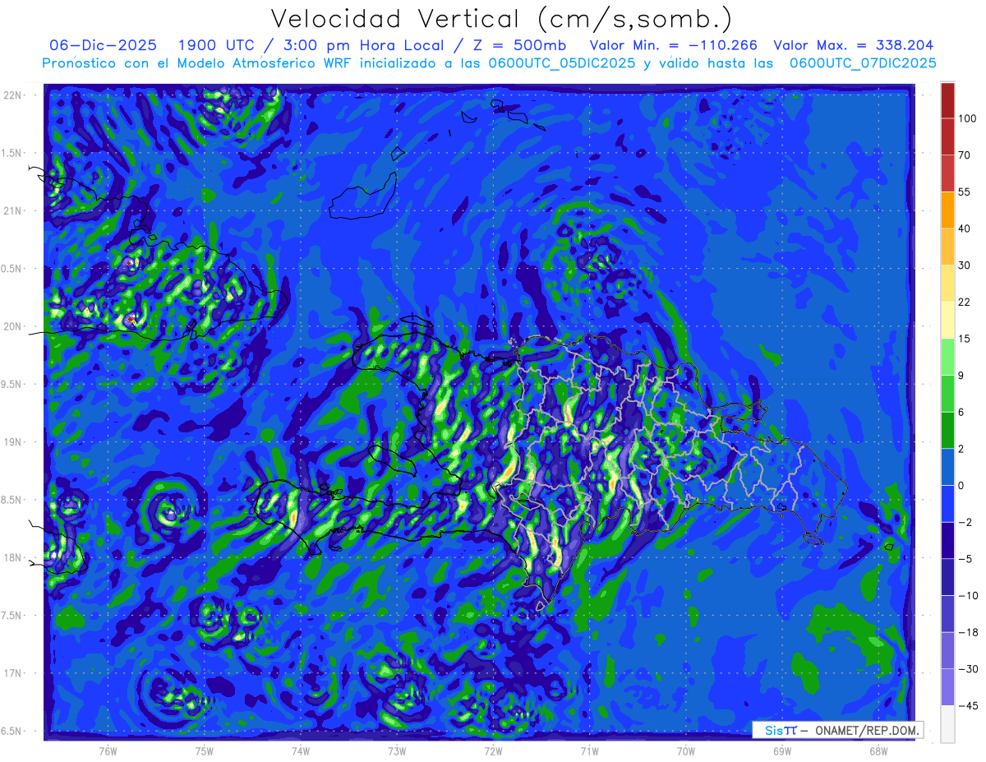Click the legend band between -18 and -10
Viewport: 986px width, 762px height.
click(947, 613)
